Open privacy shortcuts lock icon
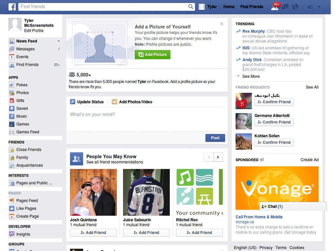This screenshot has width=335, height=251. [310, 7]
